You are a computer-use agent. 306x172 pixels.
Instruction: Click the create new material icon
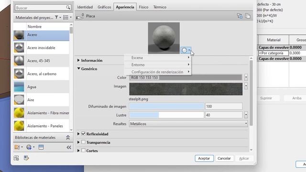(x=30, y=147)
